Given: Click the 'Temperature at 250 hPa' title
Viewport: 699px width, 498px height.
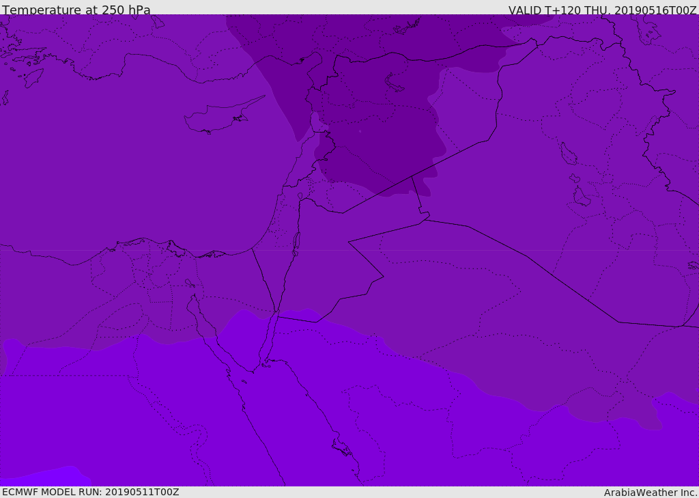Looking at the screenshot, I should pos(76,10).
